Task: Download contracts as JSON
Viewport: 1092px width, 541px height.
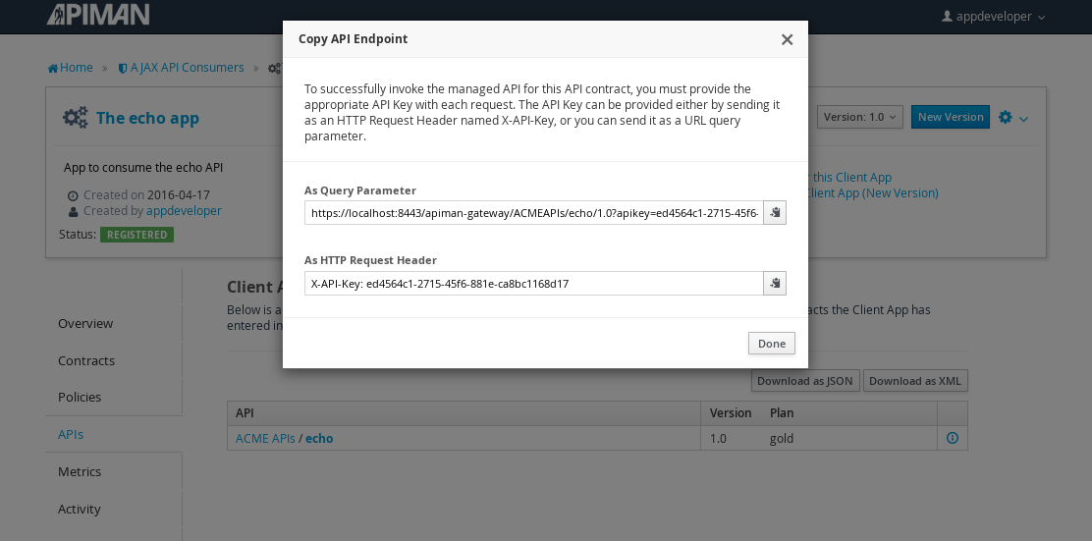Action: coord(805,381)
